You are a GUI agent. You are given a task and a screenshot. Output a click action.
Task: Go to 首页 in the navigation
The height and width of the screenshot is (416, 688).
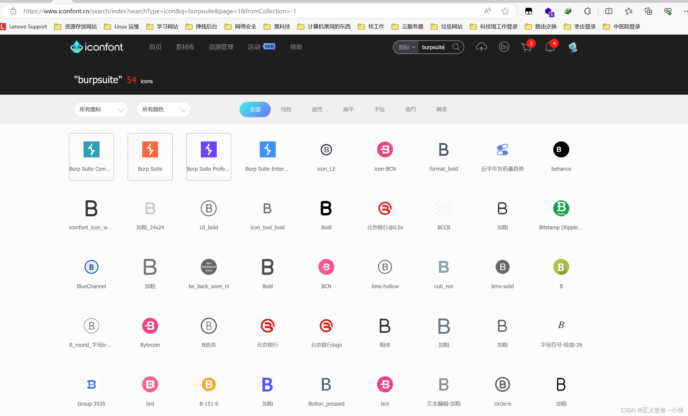[155, 47]
